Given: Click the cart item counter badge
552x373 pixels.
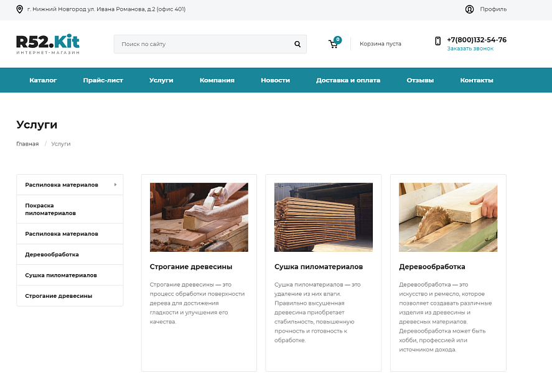Looking at the screenshot, I should point(338,39).
